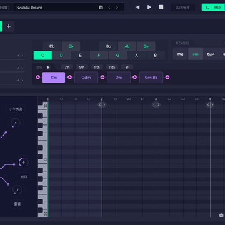Add a new tab with the plus button
The height and width of the screenshot is (225, 225).
point(9,26)
